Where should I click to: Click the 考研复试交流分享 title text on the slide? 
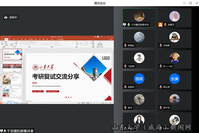(56, 76)
